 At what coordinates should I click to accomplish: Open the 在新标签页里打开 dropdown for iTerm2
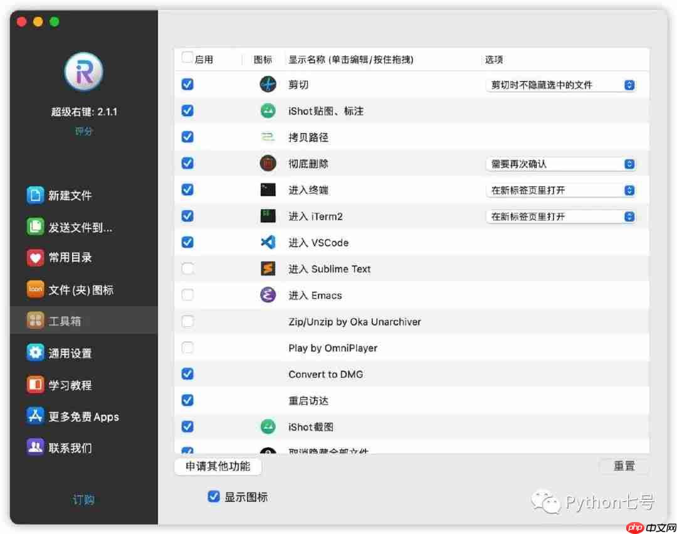pyautogui.click(x=560, y=216)
